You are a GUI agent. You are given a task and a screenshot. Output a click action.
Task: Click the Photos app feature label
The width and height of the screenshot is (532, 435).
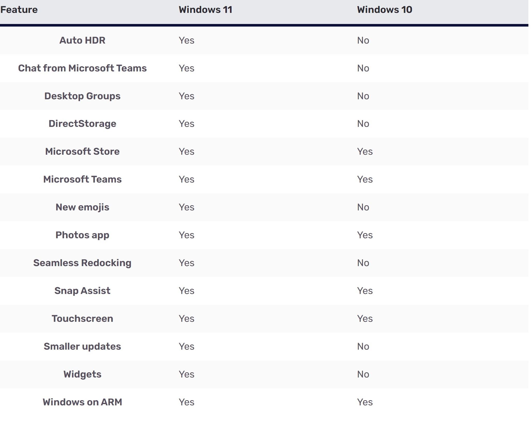coord(82,235)
